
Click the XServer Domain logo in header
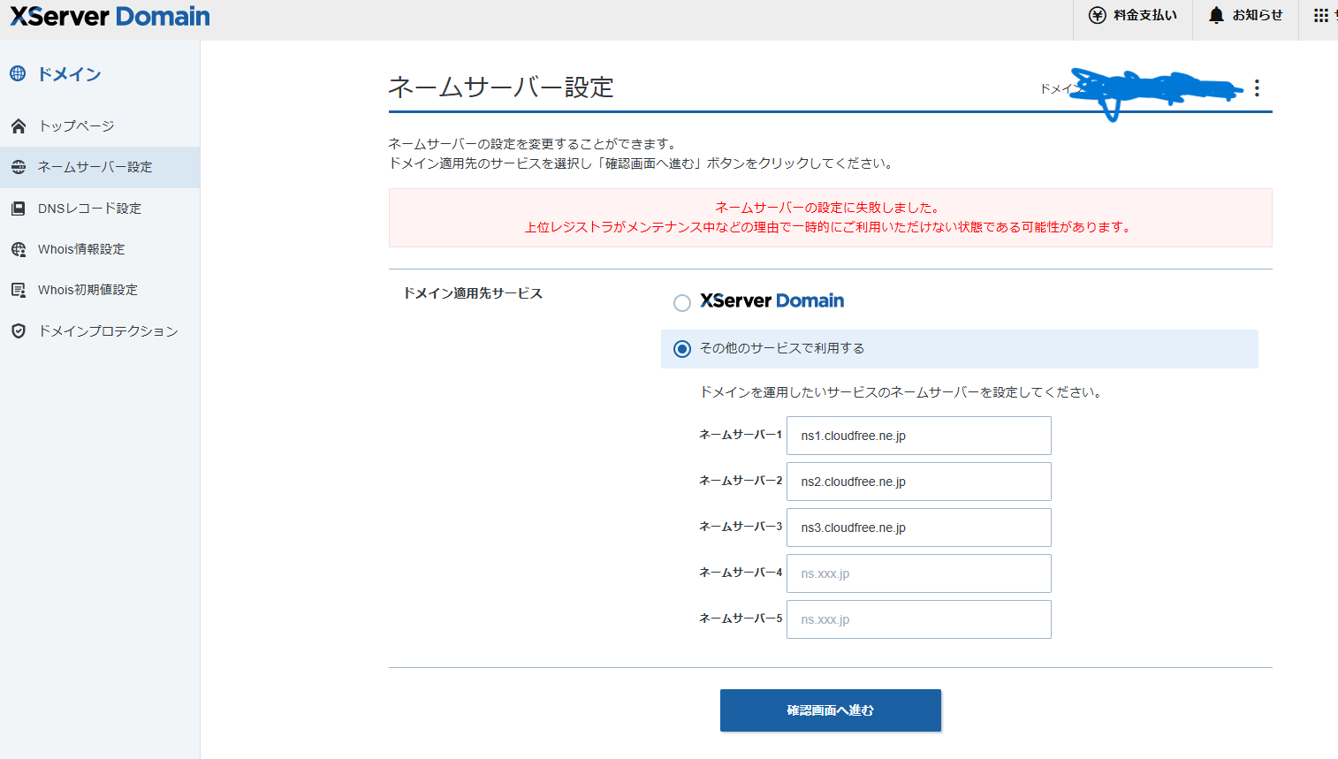[110, 16]
